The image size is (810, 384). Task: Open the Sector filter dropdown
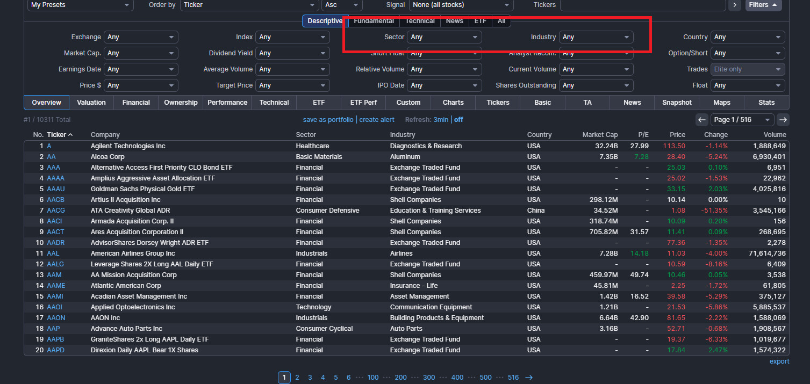444,37
